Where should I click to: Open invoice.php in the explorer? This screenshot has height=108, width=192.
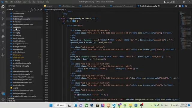tap(17, 35)
